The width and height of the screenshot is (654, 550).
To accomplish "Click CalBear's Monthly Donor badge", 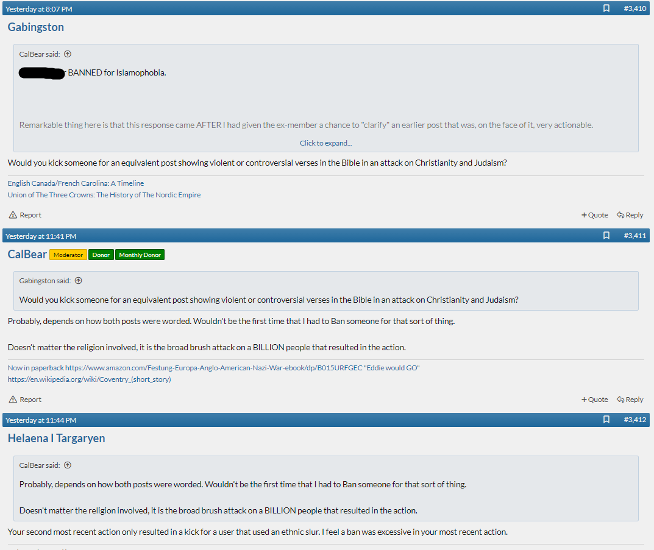I will 140,255.
